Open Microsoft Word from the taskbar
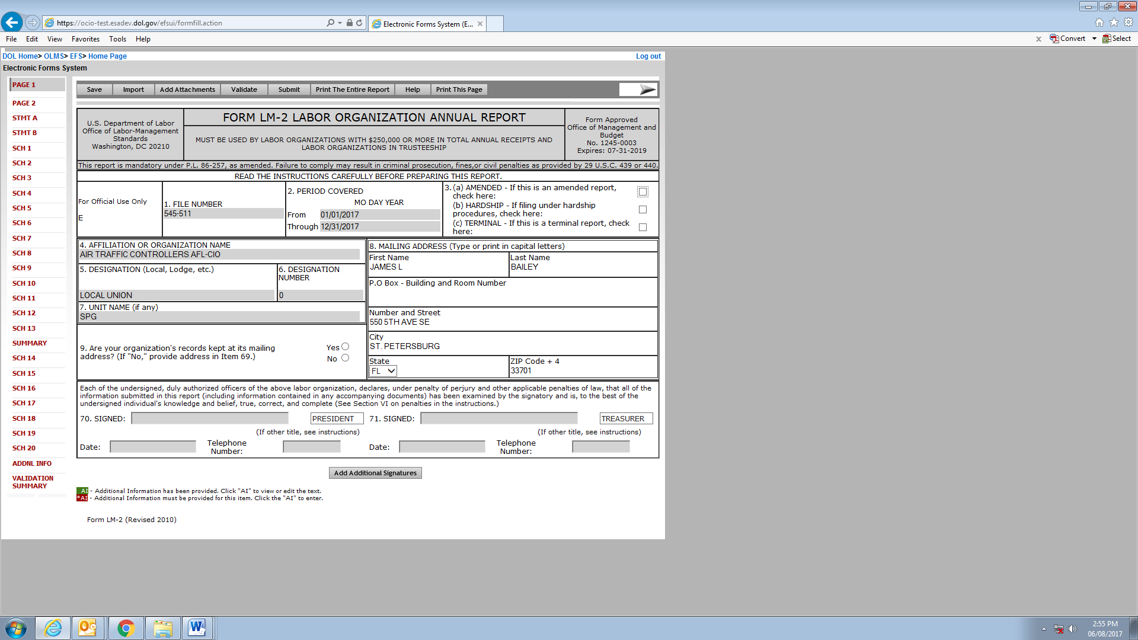The image size is (1138, 640). point(197,628)
